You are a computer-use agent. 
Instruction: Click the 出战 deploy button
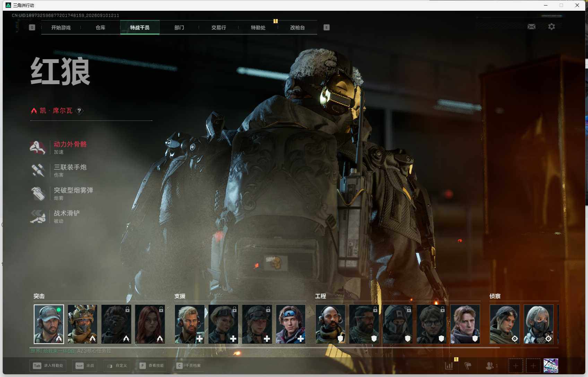(x=85, y=366)
